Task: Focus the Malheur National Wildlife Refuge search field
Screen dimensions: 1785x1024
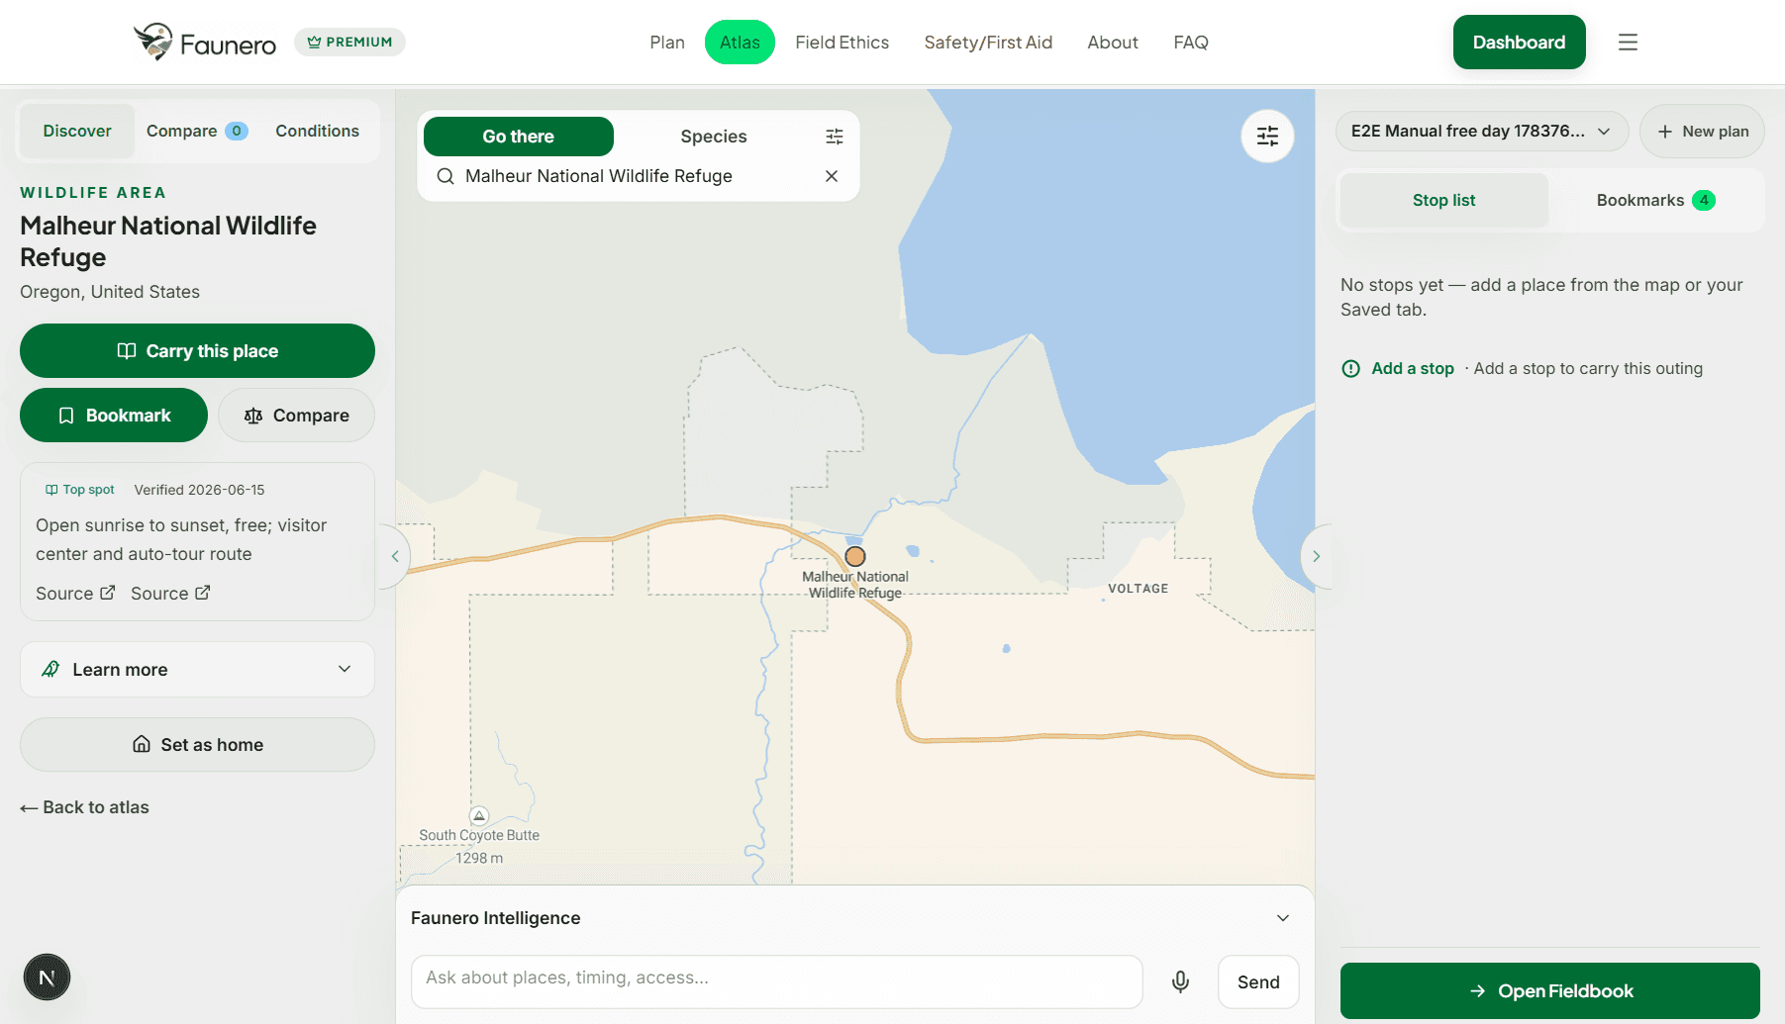Action: point(639,176)
